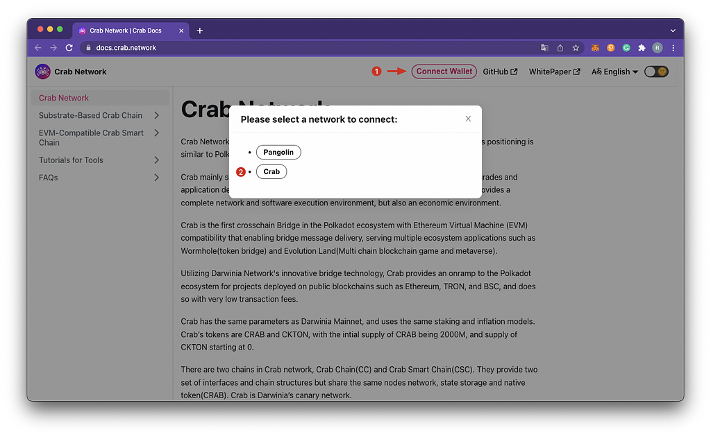Image resolution: width=711 pixels, height=437 pixels.
Task: Click the browser back arrow
Action: (37, 48)
